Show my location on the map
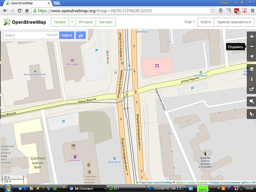256x192 pixels. pos(251,56)
